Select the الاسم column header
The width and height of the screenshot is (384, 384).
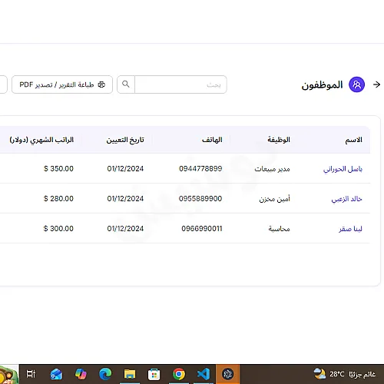pyautogui.click(x=353, y=140)
